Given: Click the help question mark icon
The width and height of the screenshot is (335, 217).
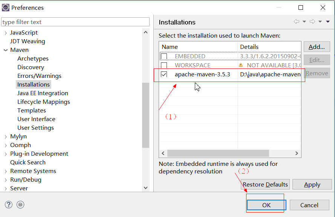Looking at the screenshot, I should tap(9, 205).
